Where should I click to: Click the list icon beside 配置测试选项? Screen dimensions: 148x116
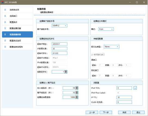click(5, 41)
